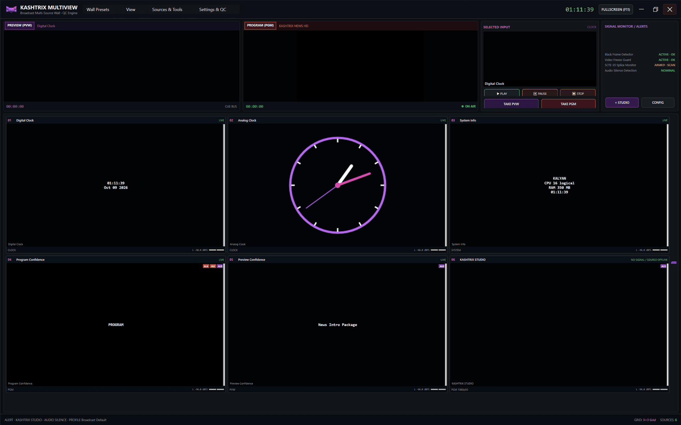This screenshot has width=681, height=425.
Task: Click the Kashtrix Multiview logo icon
Action: pos(11,10)
